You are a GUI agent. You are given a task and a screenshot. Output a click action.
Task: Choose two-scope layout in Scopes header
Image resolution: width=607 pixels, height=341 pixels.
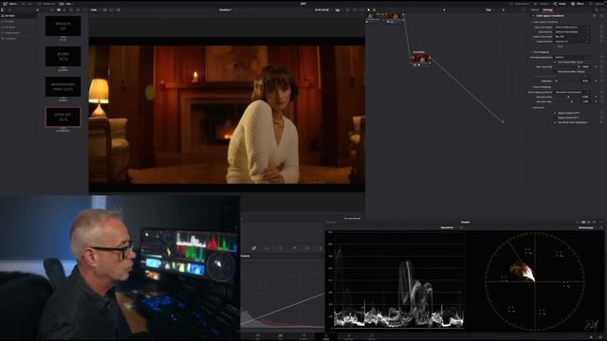coord(583,223)
